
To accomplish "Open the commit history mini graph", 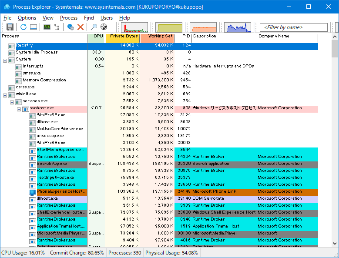I will pyautogui.click(x=169, y=27).
